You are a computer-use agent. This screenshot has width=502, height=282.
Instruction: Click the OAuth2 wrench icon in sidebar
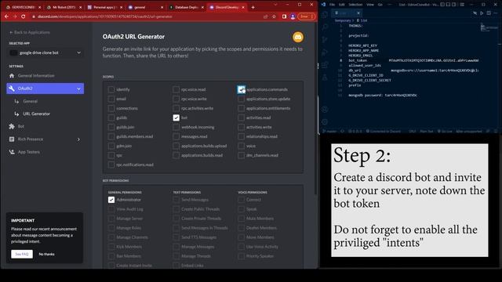(12, 89)
